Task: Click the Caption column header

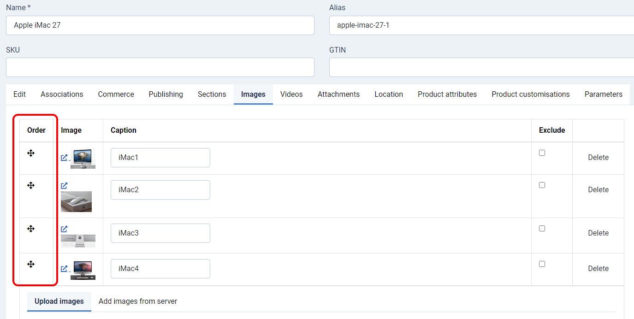Action: click(124, 130)
